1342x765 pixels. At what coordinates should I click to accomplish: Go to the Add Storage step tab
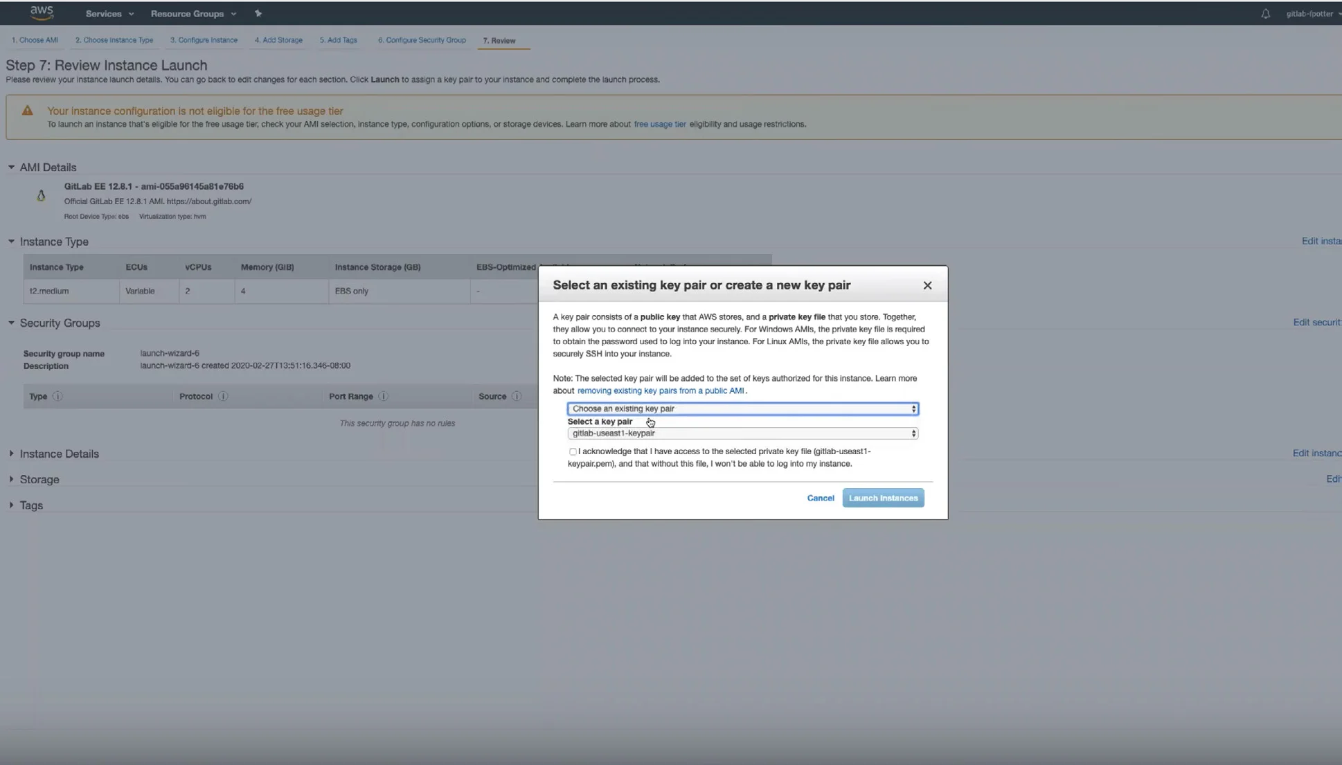(x=278, y=40)
